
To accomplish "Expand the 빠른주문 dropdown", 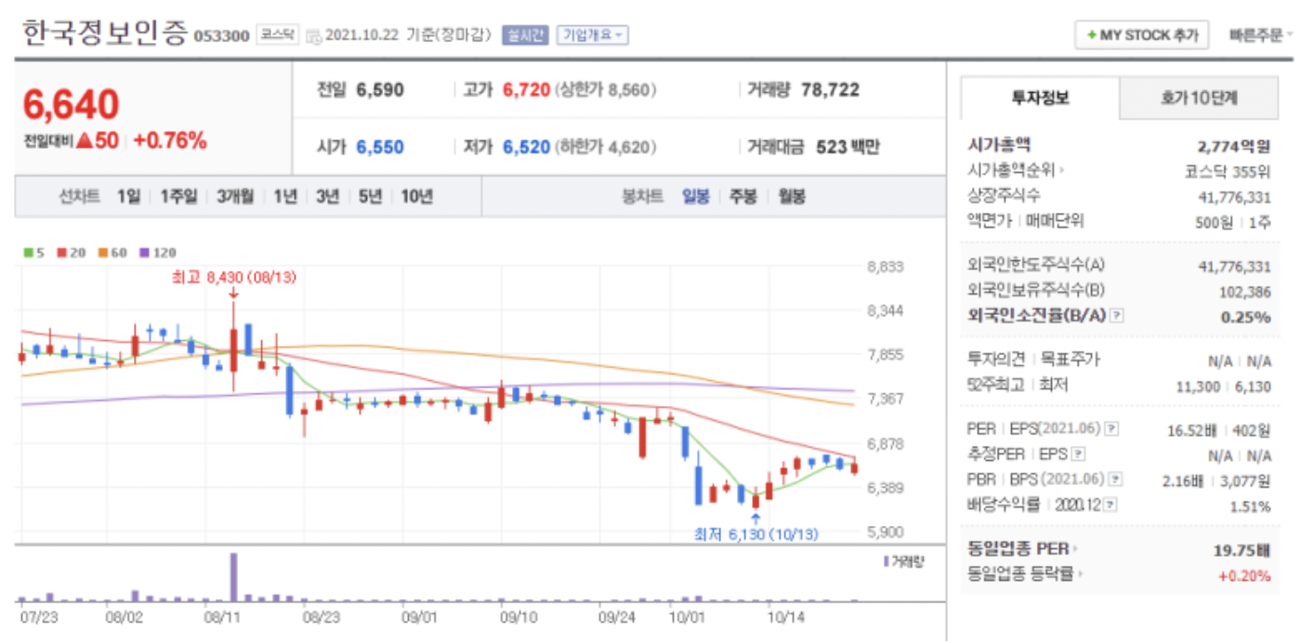I will tap(1260, 35).
